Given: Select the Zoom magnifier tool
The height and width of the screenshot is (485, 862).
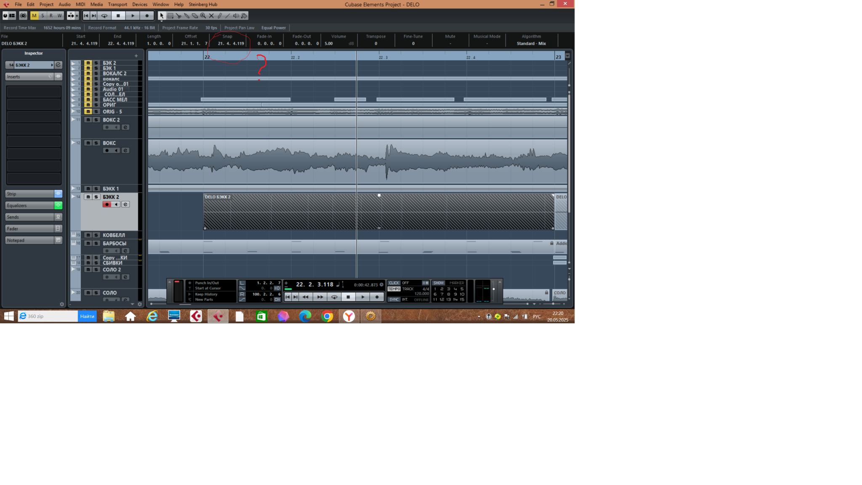Looking at the screenshot, I should click(x=203, y=16).
